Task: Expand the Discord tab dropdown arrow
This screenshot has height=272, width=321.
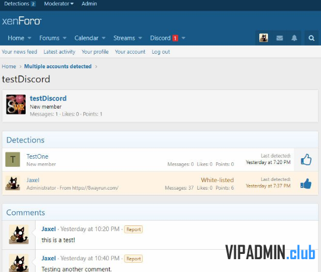Action: pos(184,38)
